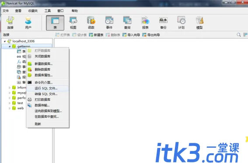Click the 用户 (User) toolbar icon
Image resolution: width=248 pixels, height=163 pixels.
click(x=28, y=23)
